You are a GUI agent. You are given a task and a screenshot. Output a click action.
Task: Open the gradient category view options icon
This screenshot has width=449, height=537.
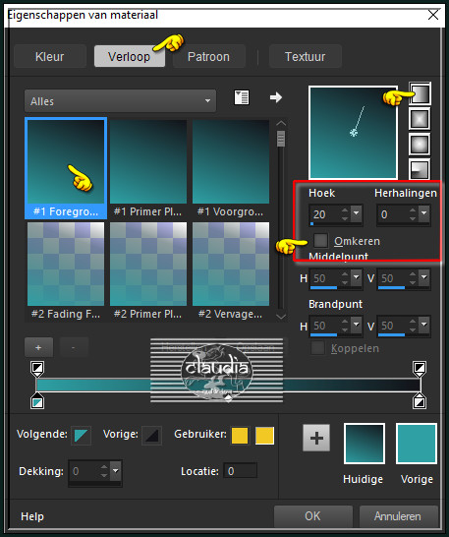click(x=242, y=97)
